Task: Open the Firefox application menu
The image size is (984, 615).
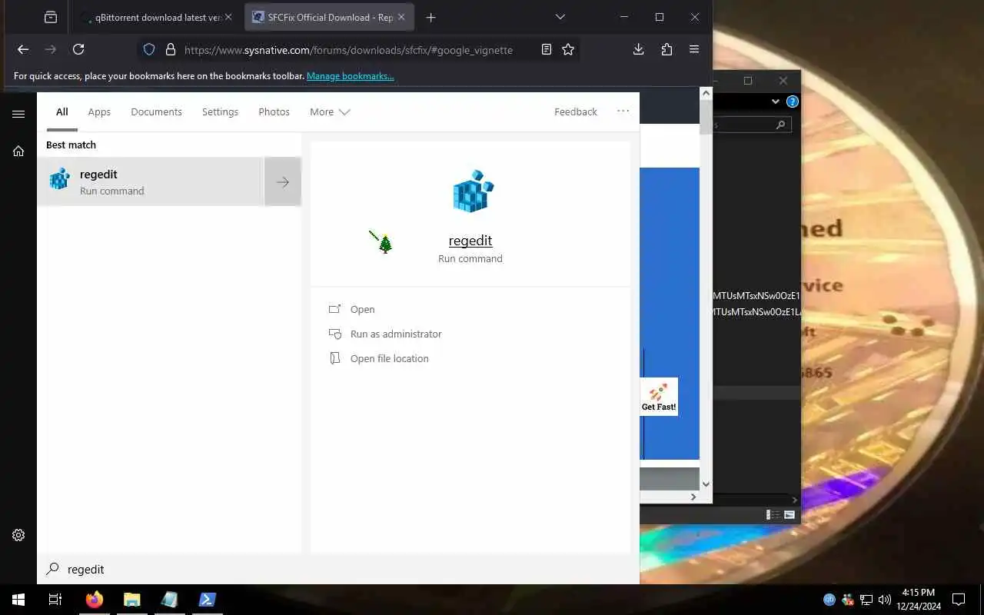Action: 694,49
